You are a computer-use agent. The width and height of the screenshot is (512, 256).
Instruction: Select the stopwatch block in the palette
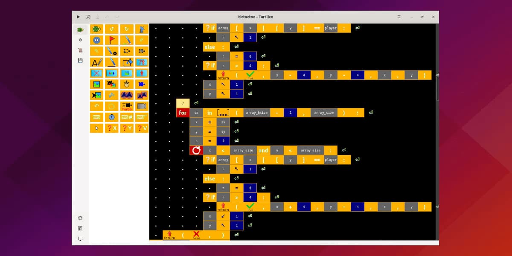pyautogui.click(x=112, y=117)
